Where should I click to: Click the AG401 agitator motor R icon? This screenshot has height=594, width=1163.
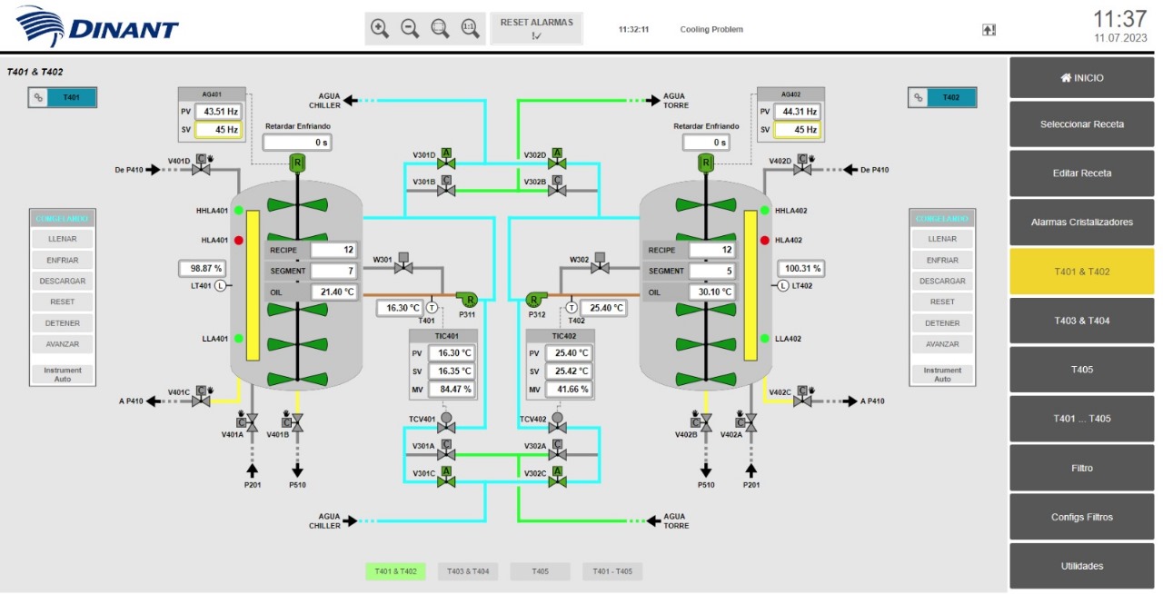tap(296, 163)
